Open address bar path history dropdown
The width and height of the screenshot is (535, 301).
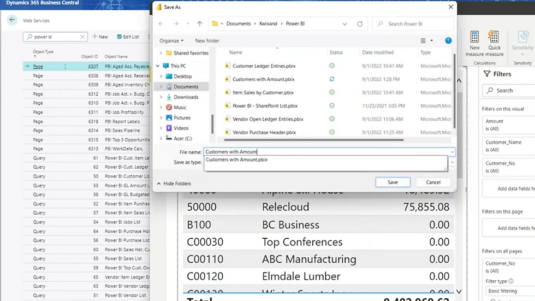pyautogui.click(x=344, y=24)
